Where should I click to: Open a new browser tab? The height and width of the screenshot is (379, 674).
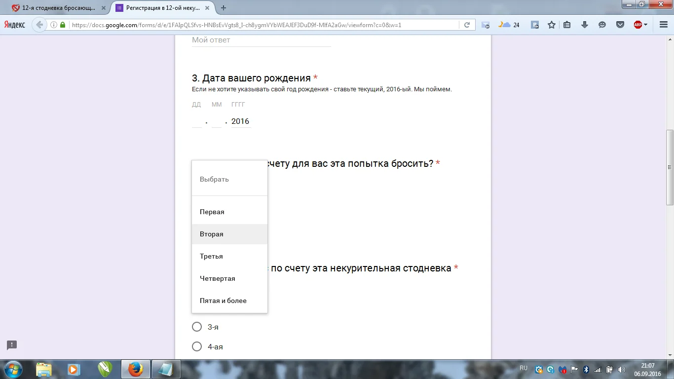(x=224, y=8)
